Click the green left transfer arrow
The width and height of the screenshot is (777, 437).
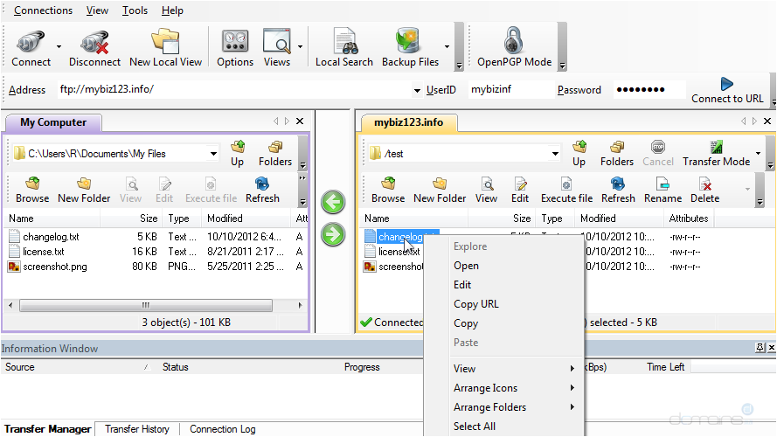point(333,203)
